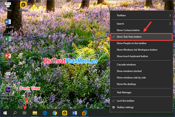Expand the Toolbars submenu
175x117 pixels.
[x=141, y=16]
